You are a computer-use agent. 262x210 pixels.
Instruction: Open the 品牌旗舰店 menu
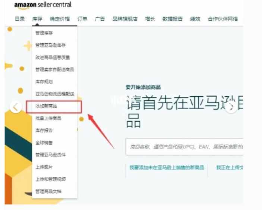(x=125, y=19)
